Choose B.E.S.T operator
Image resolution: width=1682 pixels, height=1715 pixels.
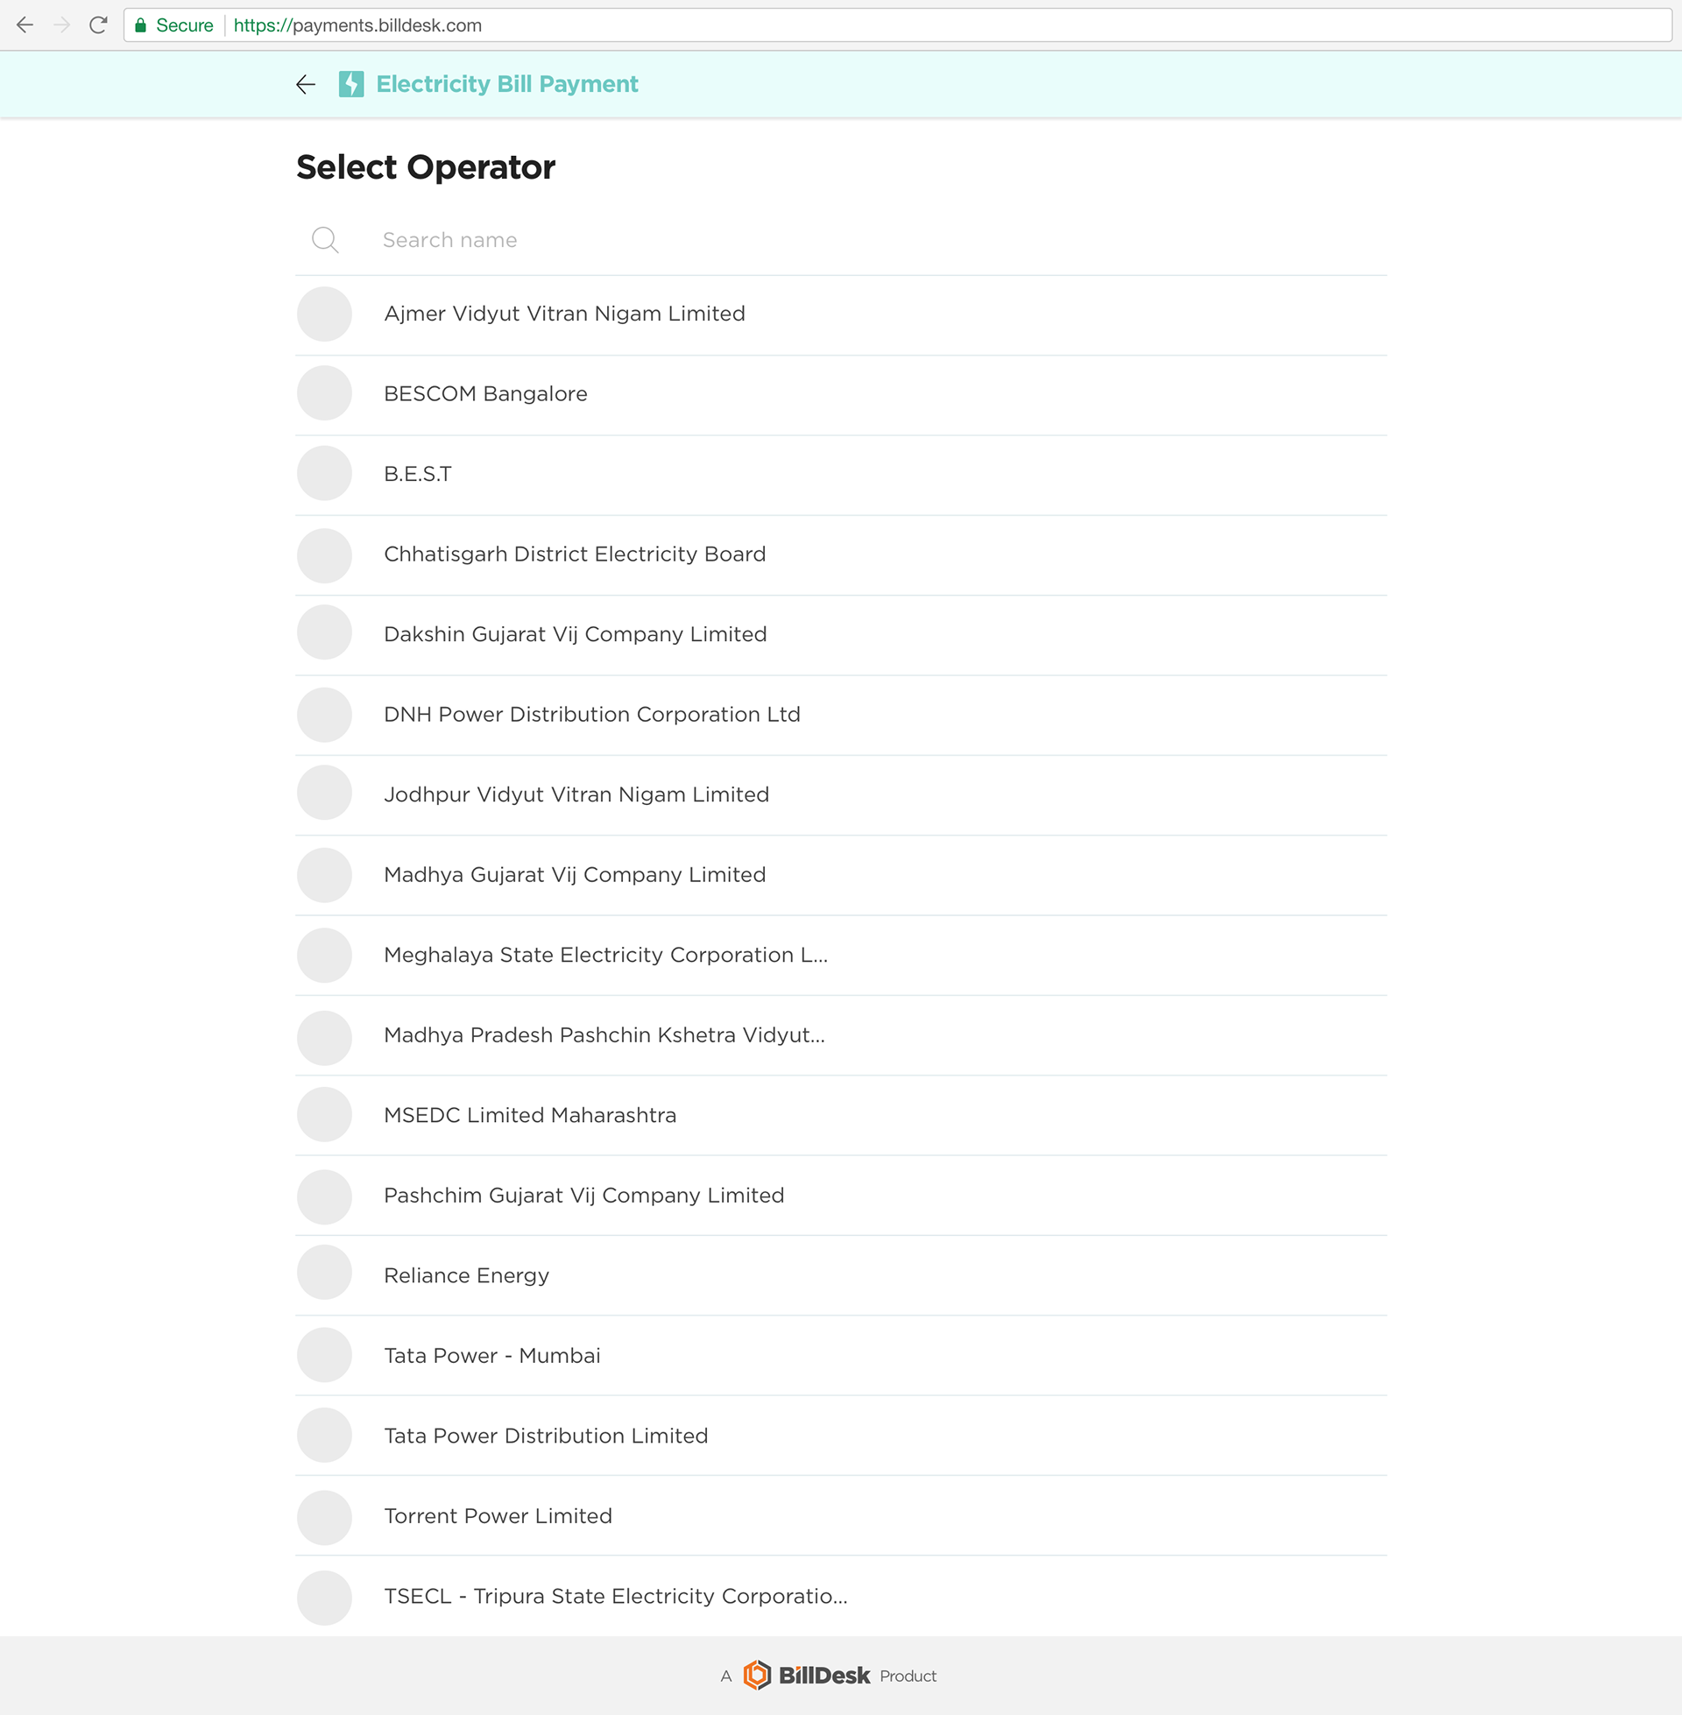coord(841,475)
